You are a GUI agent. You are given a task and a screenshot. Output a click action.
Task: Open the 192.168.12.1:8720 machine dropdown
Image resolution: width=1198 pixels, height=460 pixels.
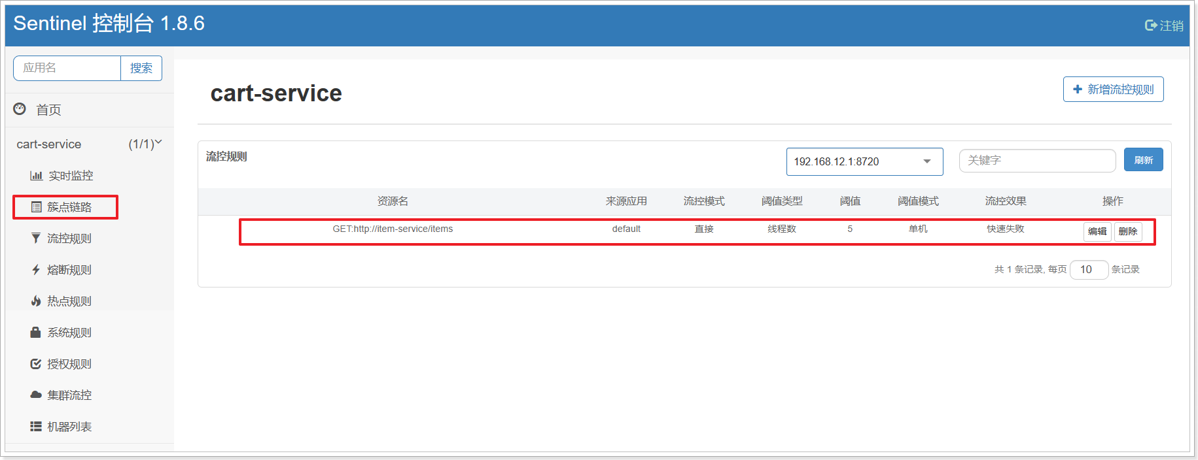point(864,161)
